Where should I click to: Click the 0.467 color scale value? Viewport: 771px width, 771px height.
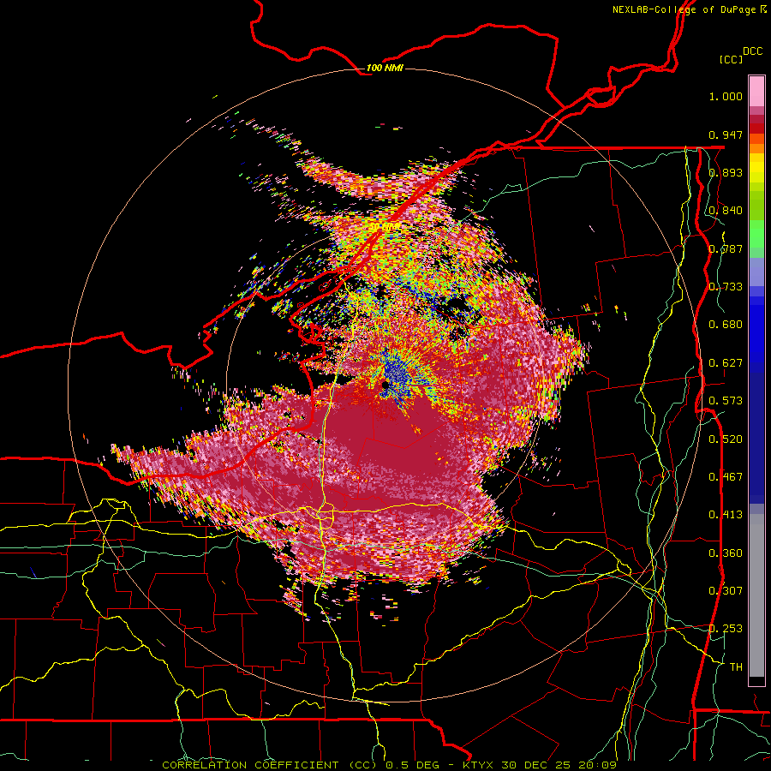[x=726, y=477]
